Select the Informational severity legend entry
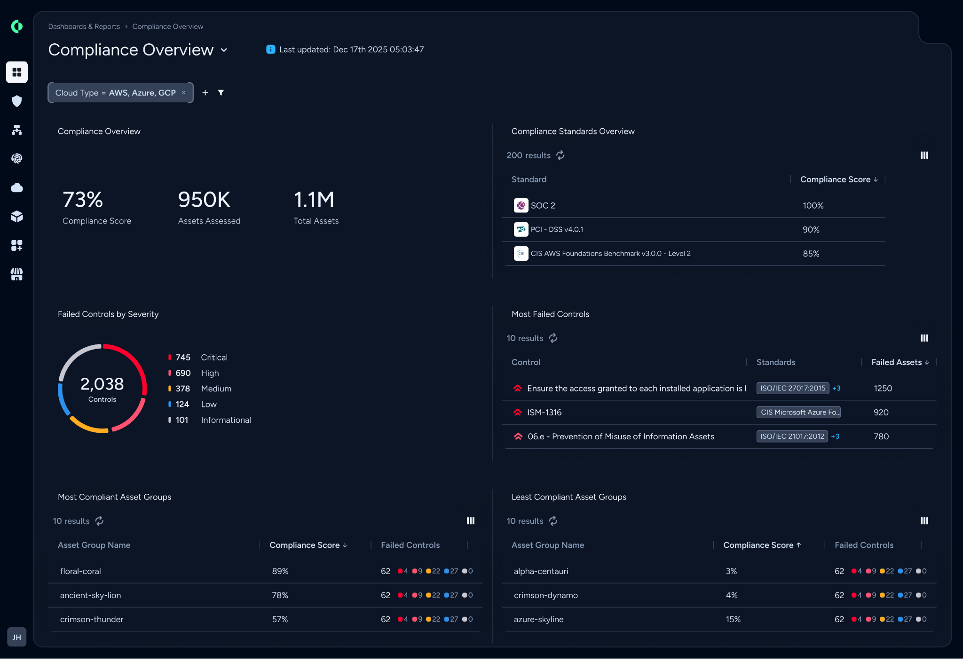Image resolution: width=963 pixels, height=670 pixels. click(210, 420)
